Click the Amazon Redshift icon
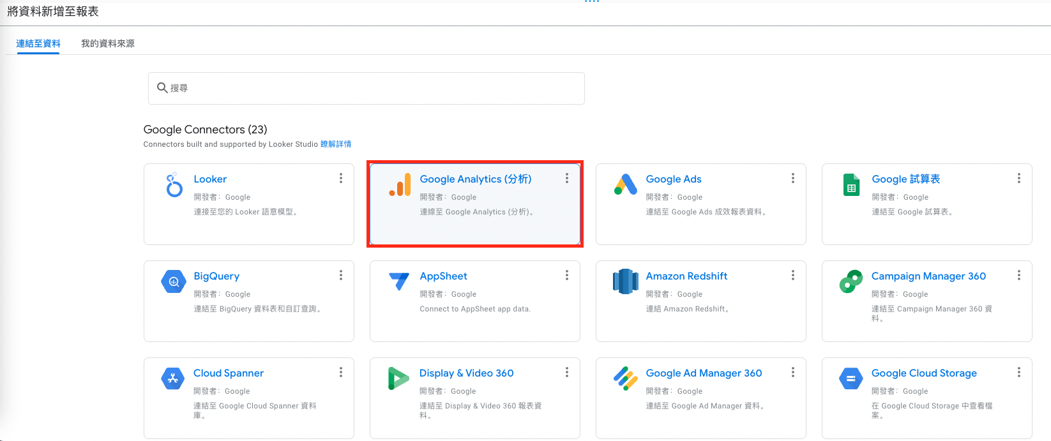Image resolution: width=1051 pixels, height=441 pixels. point(626,281)
